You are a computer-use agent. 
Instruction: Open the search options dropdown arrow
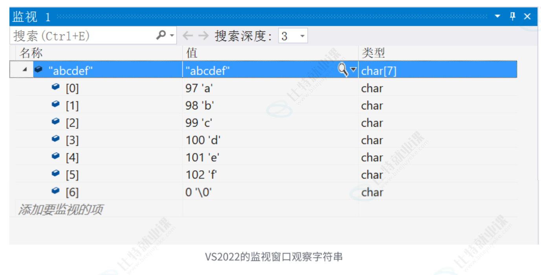point(172,36)
